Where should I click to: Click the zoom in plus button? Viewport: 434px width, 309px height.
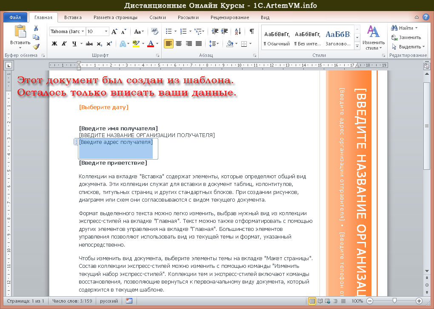(x=419, y=301)
